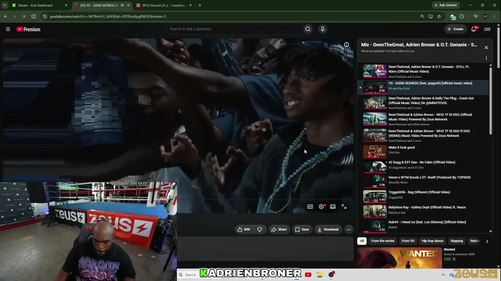This screenshot has width=501, height=281.
Task: Open Mix playlist options three-dot menu
Action: tap(486, 58)
